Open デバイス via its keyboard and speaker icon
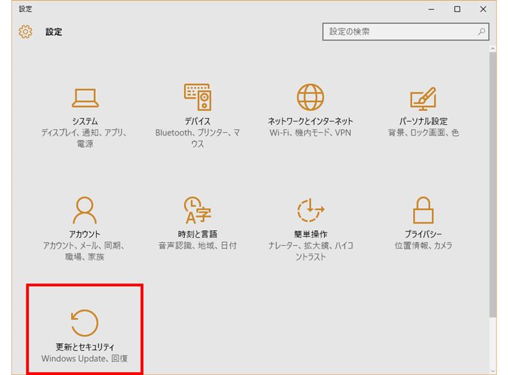The height and width of the screenshot is (375, 508). [198, 97]
